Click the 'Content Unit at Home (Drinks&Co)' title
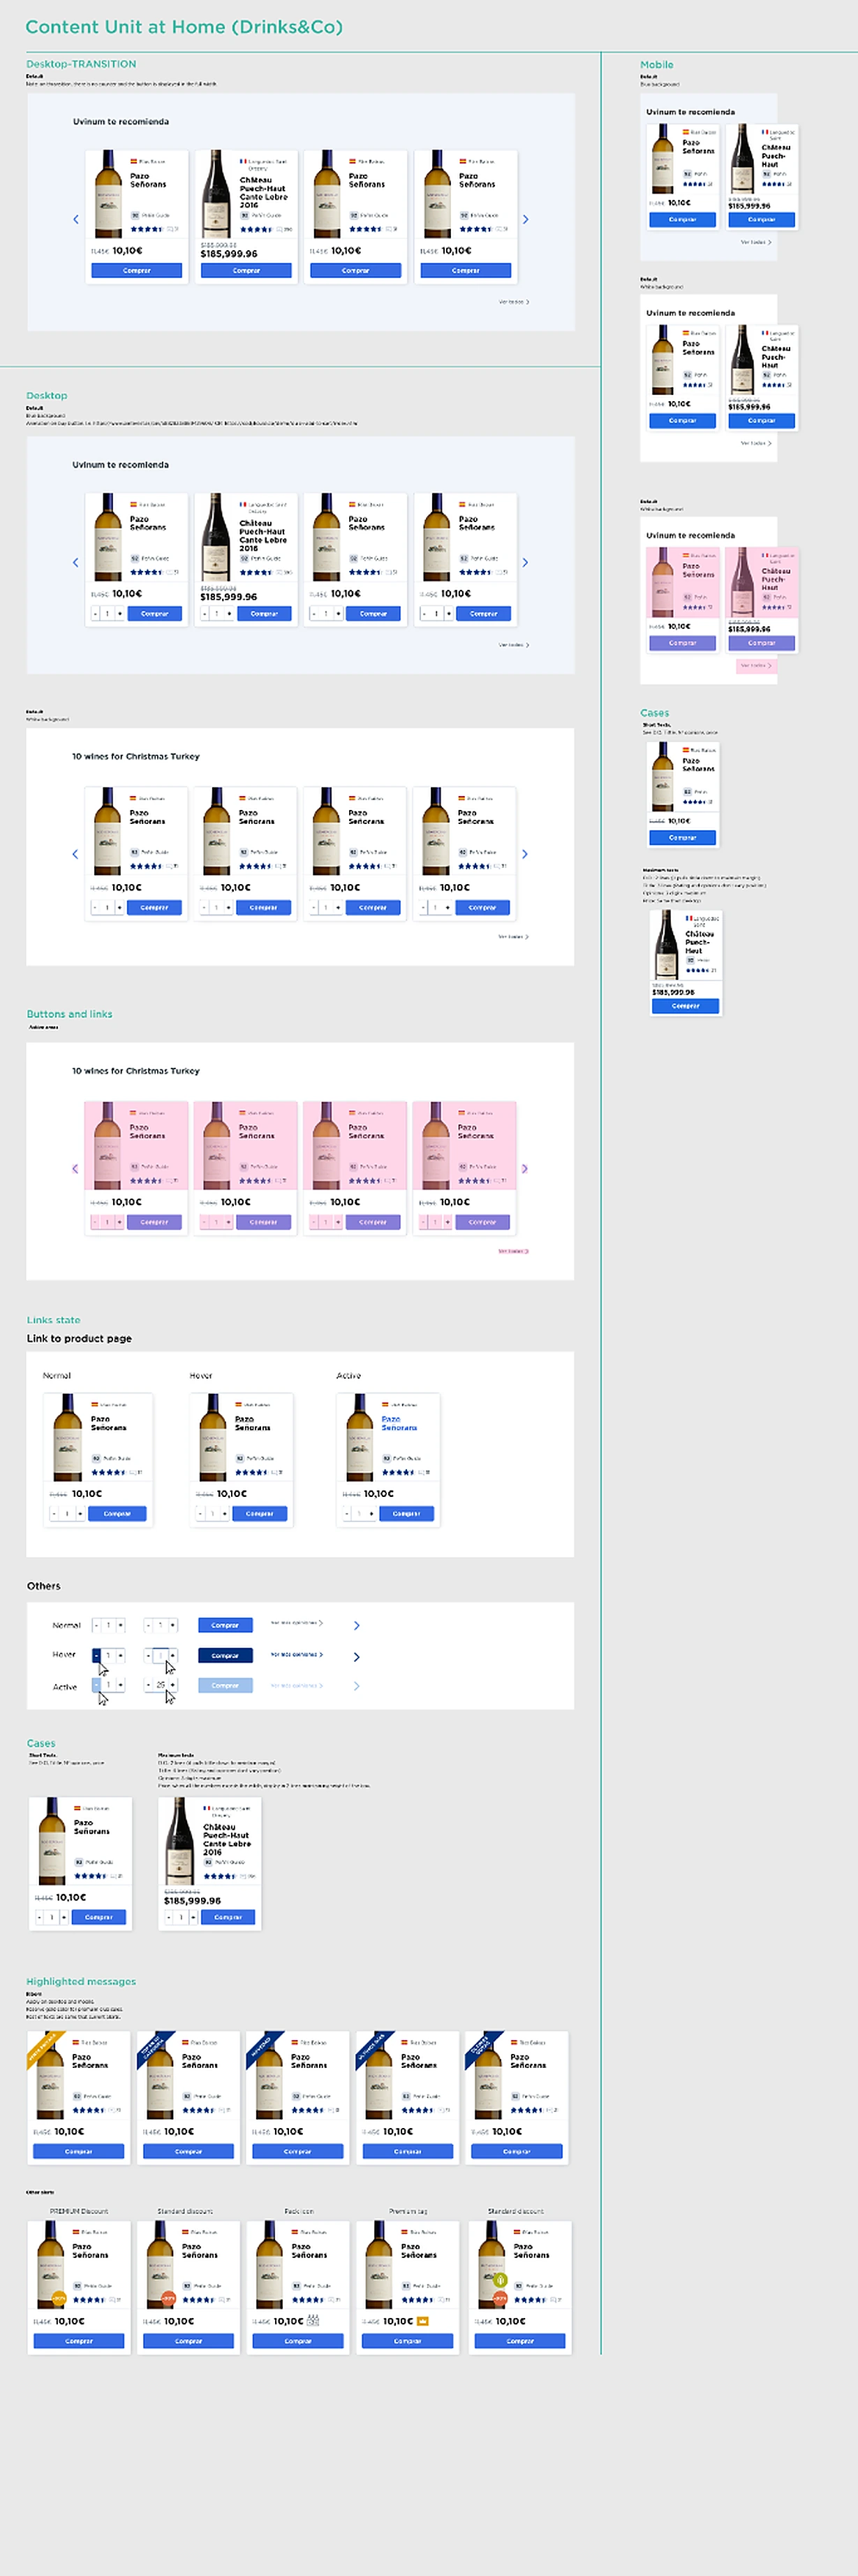Image resolution: width=858 pixels, height=2576 pixels. 184,27
